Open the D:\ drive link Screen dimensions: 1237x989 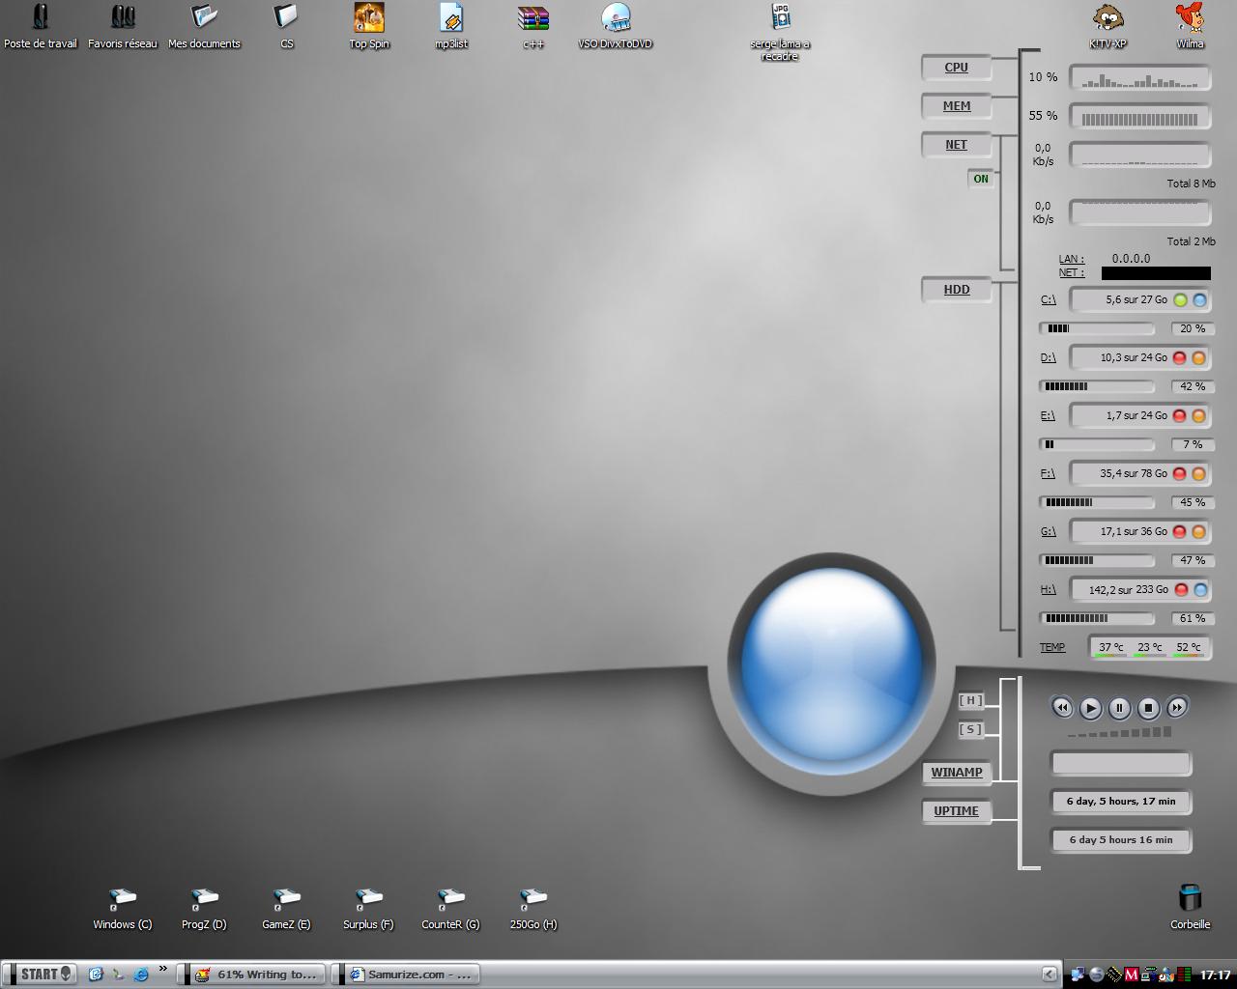point(1049,358)
